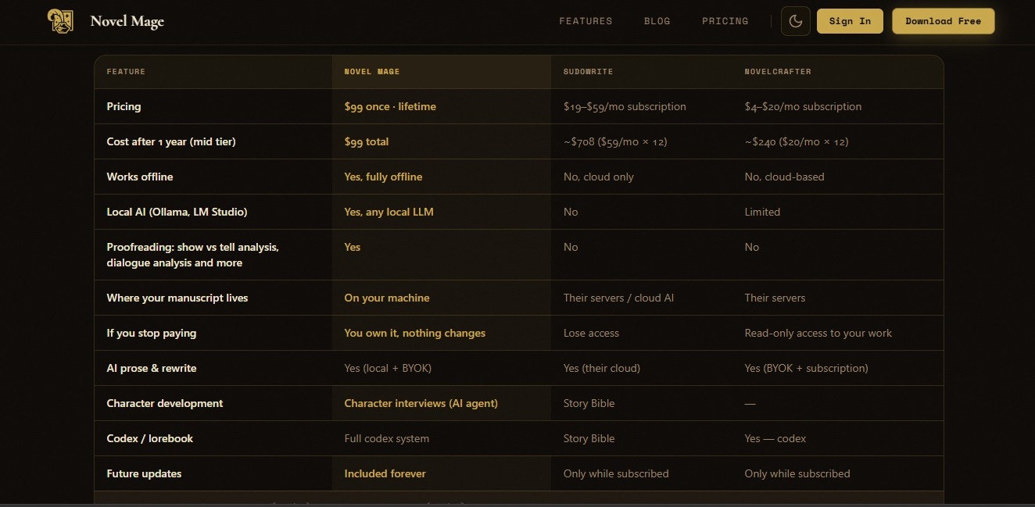Select the Feature column header
Image resolution: width=1035 pixels, height=507 pixels.
point(126,72)
